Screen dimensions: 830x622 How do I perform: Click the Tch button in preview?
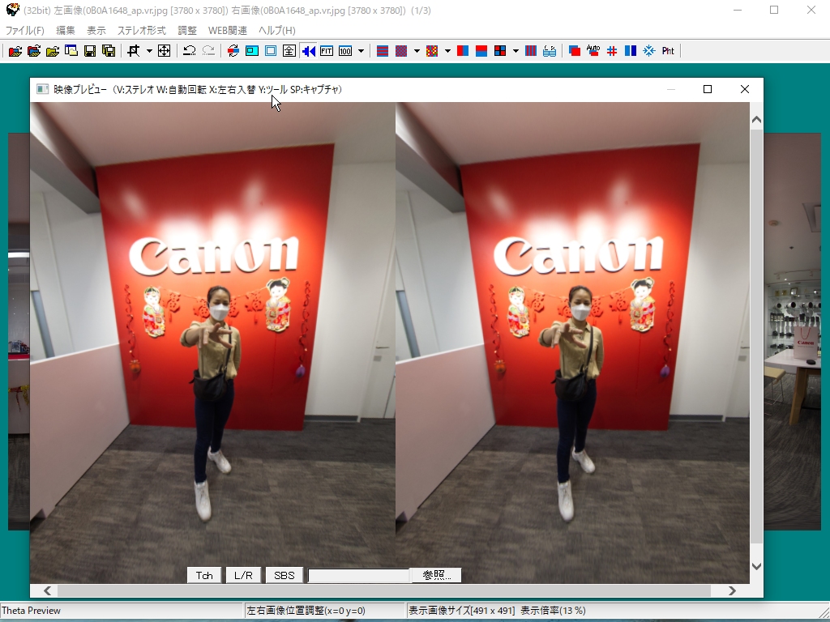point(204,576)
